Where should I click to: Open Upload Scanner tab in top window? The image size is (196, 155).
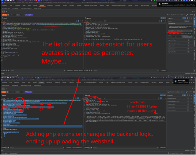[38, 8]
